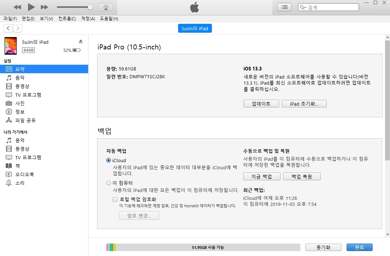Click the 64GB capacity badge
The width and height of the screenshot is (390, 256).
28,50
